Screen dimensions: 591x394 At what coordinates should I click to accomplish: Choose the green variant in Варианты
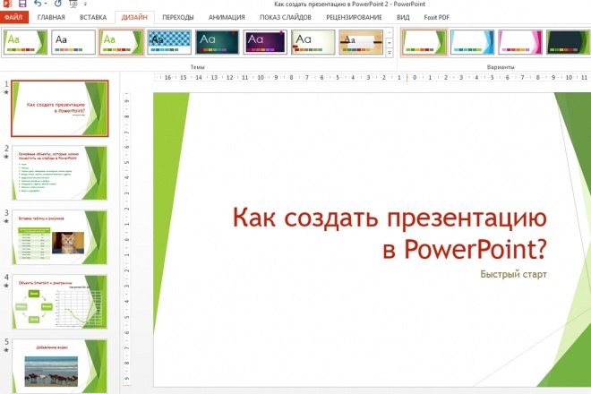pyautogui.click(x=424, y=42)
